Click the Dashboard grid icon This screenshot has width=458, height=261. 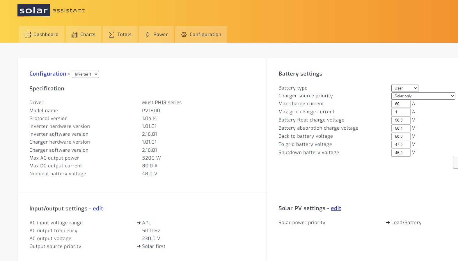pos(28,35)
